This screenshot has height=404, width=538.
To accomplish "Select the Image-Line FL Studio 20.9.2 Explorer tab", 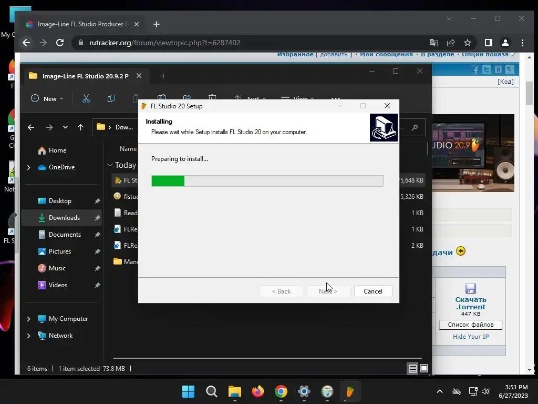I will click(x=86, y=76).
